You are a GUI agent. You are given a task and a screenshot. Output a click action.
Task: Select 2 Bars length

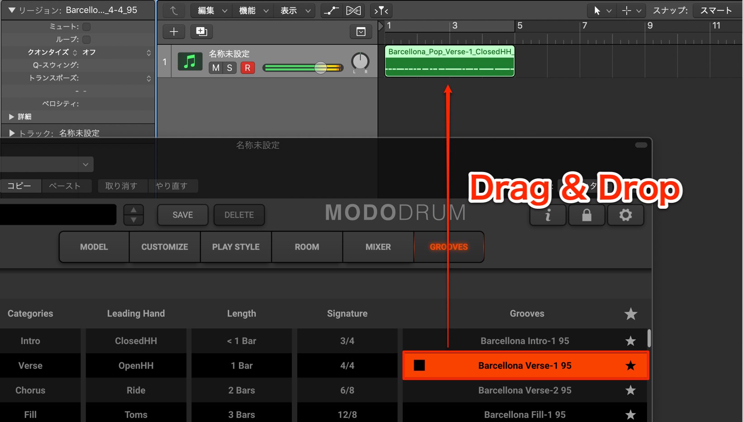click(242, 390)
